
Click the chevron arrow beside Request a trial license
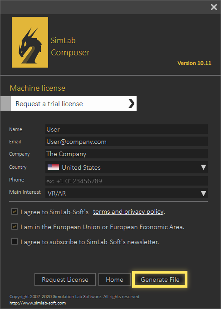[x=131, y=103]
